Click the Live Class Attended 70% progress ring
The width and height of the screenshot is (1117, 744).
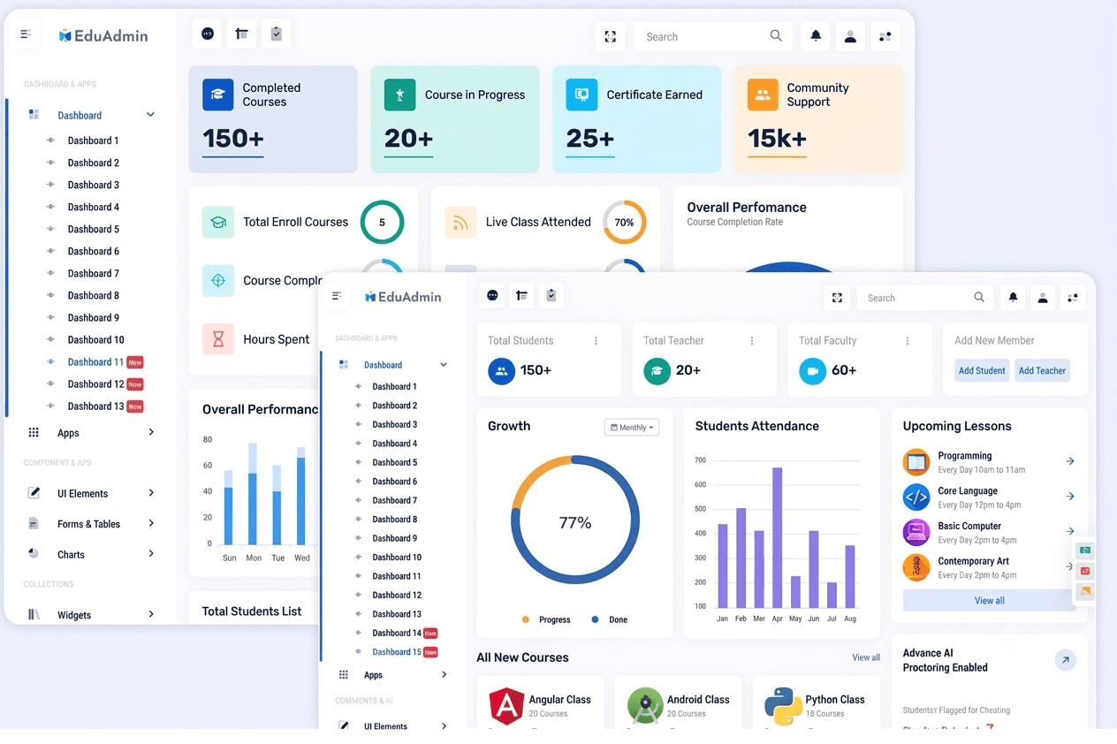click(625, 223)
